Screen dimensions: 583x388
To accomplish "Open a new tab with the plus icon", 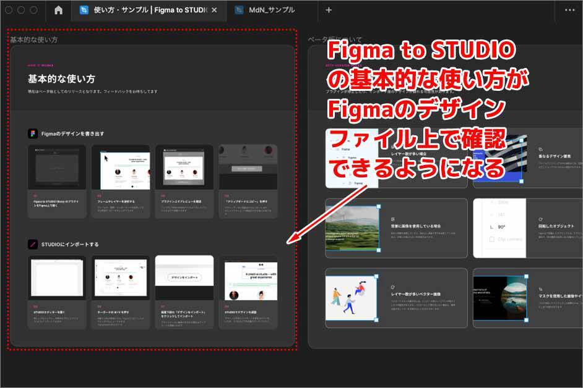I will pyautogui.click(x=329, y=10).
